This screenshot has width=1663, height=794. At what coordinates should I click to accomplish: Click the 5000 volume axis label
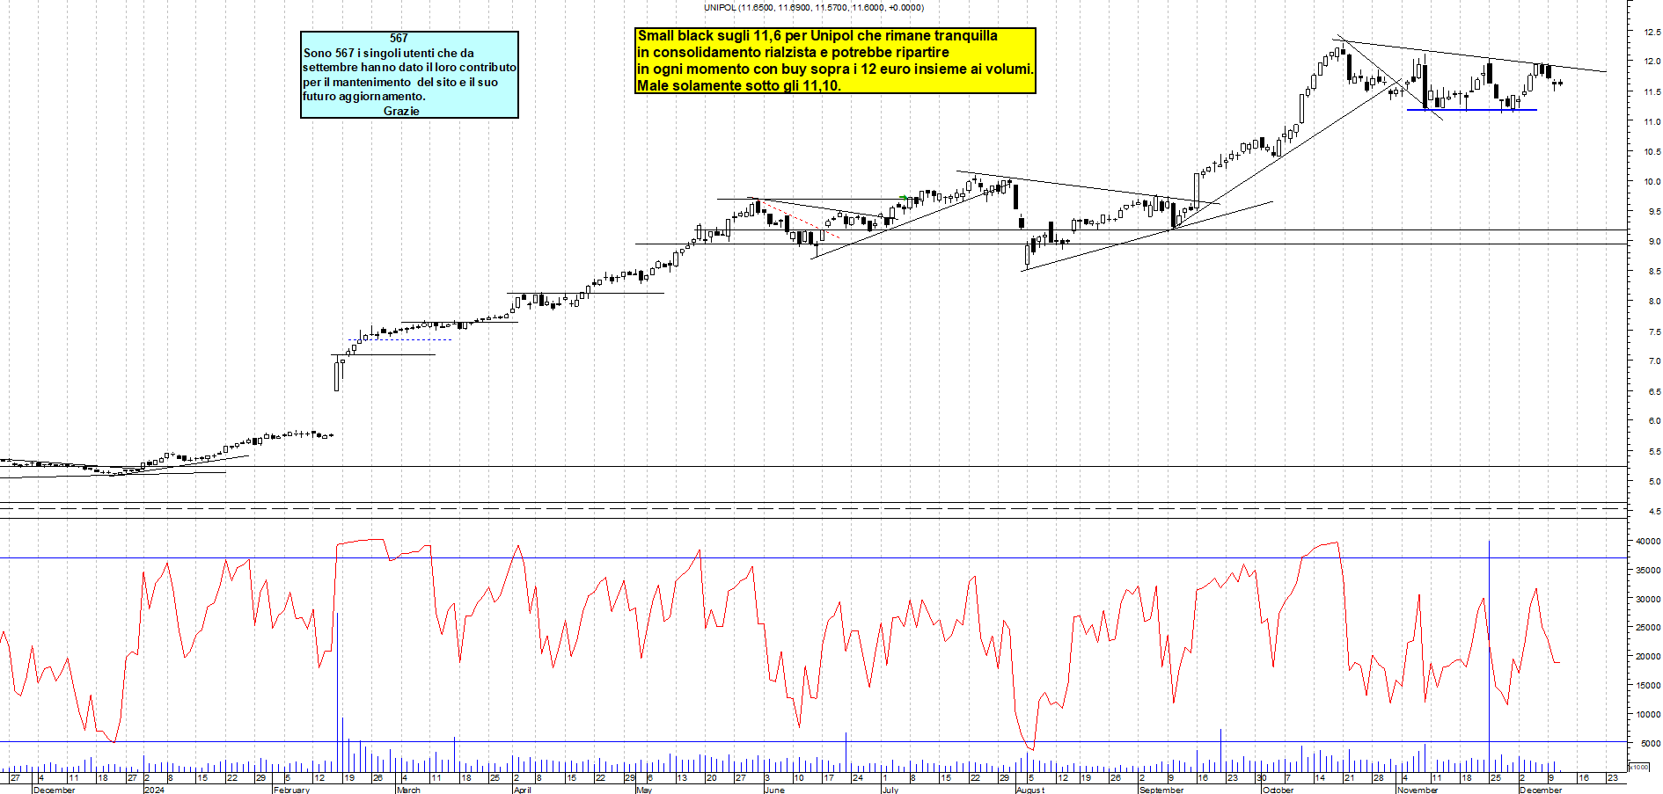click(1650, 743)
